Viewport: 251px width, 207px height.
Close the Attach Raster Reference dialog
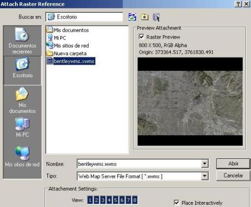(246, 4)
